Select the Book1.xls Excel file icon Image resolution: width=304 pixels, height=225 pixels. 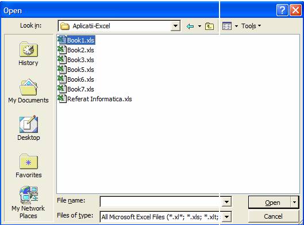(x=62, y=40)
